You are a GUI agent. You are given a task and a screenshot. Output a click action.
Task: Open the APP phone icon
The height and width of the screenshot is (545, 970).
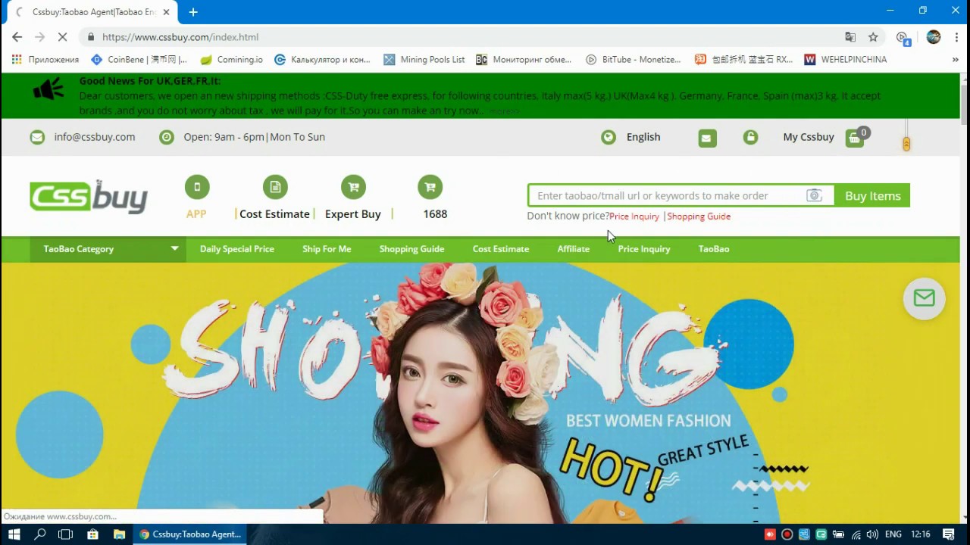click(197, 187)
